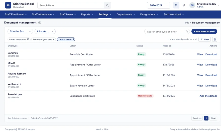Click the Employee column header
The height and width of the screenshot is (133, 221).
tap(13, 46)
